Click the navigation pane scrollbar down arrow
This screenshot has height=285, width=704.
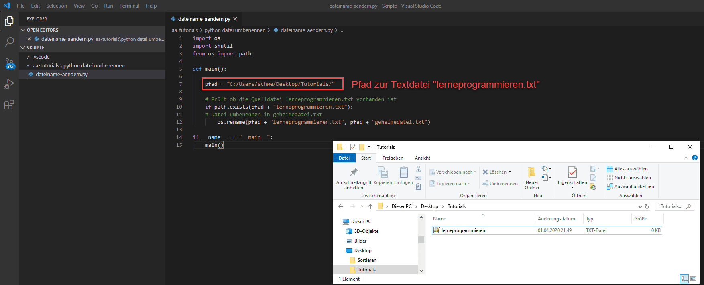tap(421, 271)
